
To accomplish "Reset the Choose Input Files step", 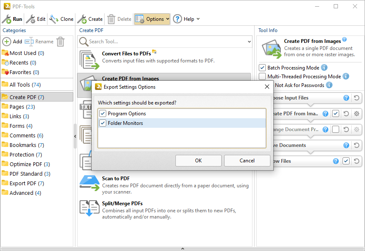I will click(356, 98).
